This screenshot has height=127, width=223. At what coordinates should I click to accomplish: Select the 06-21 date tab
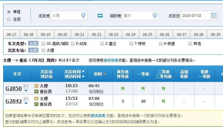(x=79, y=34)
